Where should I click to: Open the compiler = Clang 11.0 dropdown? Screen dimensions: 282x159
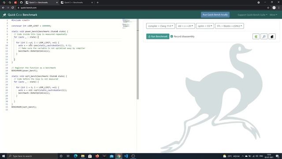pyautogui.click(x=160, y=26)
